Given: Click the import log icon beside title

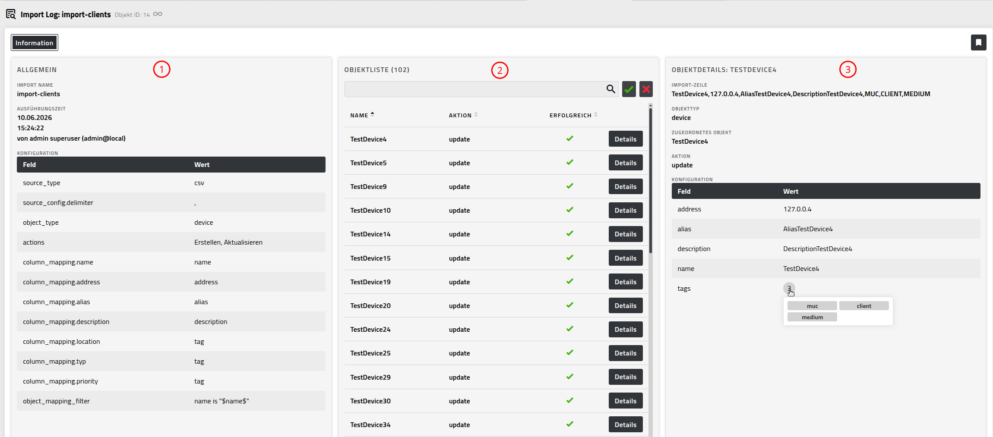Looking at the screenshot, I should coord(11,14).
